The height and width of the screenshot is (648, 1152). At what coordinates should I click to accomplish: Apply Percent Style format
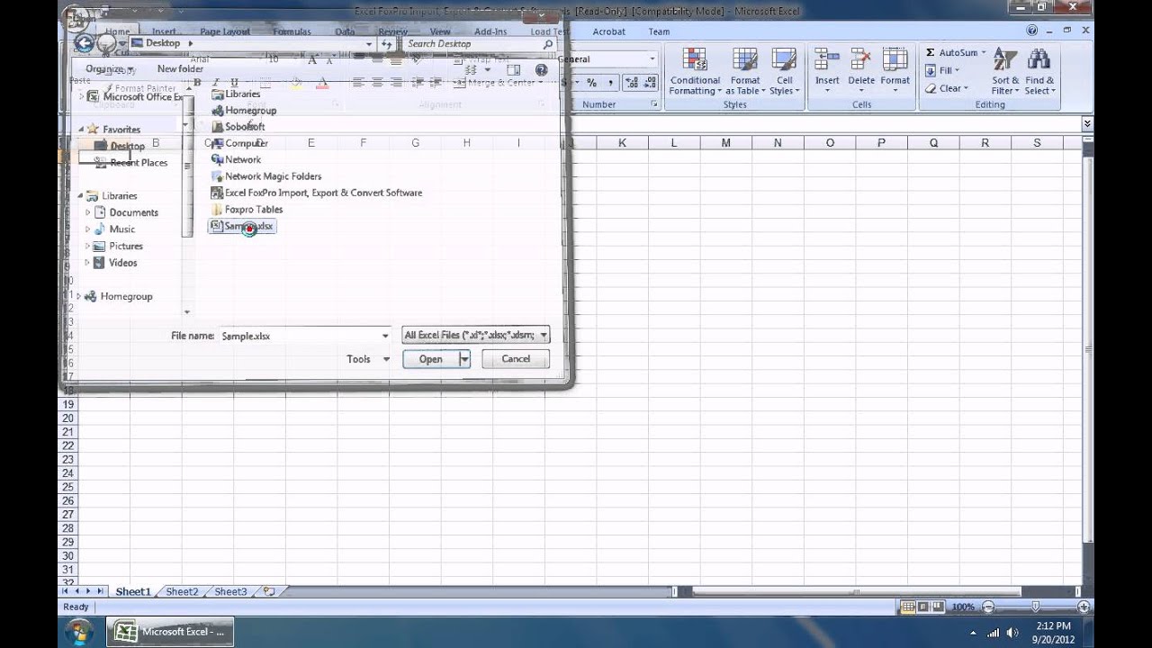coord(591,82)
